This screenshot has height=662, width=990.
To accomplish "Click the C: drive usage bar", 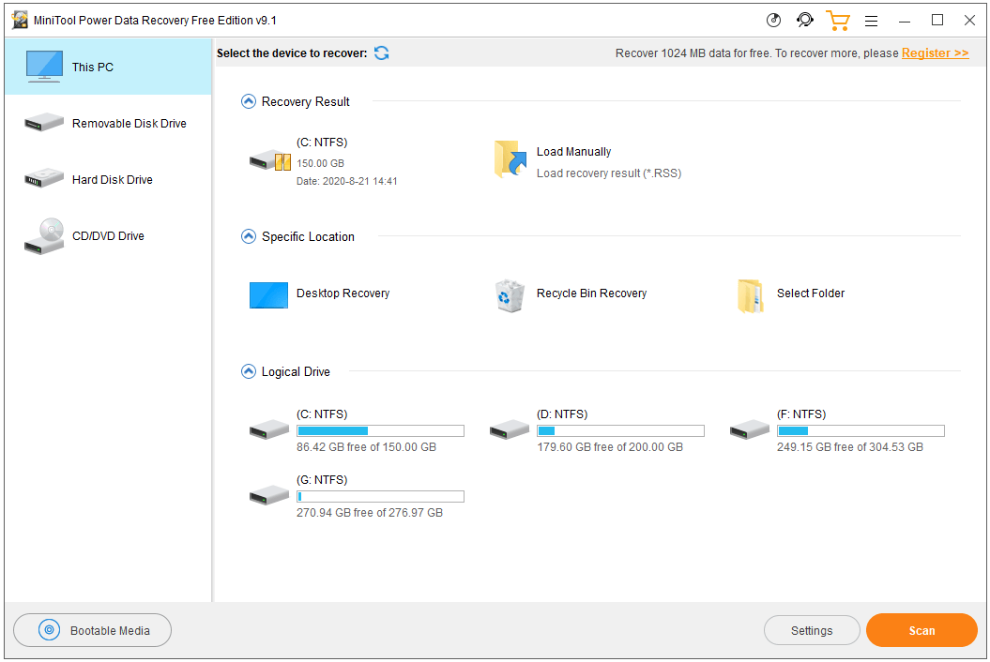I will coord(380,430).
